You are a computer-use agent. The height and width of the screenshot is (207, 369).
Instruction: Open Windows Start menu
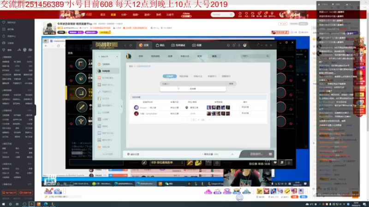(3, 204)
